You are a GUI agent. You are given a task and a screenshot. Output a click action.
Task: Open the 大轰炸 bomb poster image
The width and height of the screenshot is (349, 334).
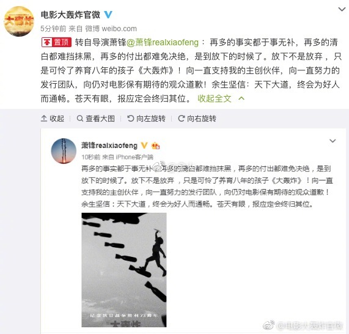tap(124, 270)
